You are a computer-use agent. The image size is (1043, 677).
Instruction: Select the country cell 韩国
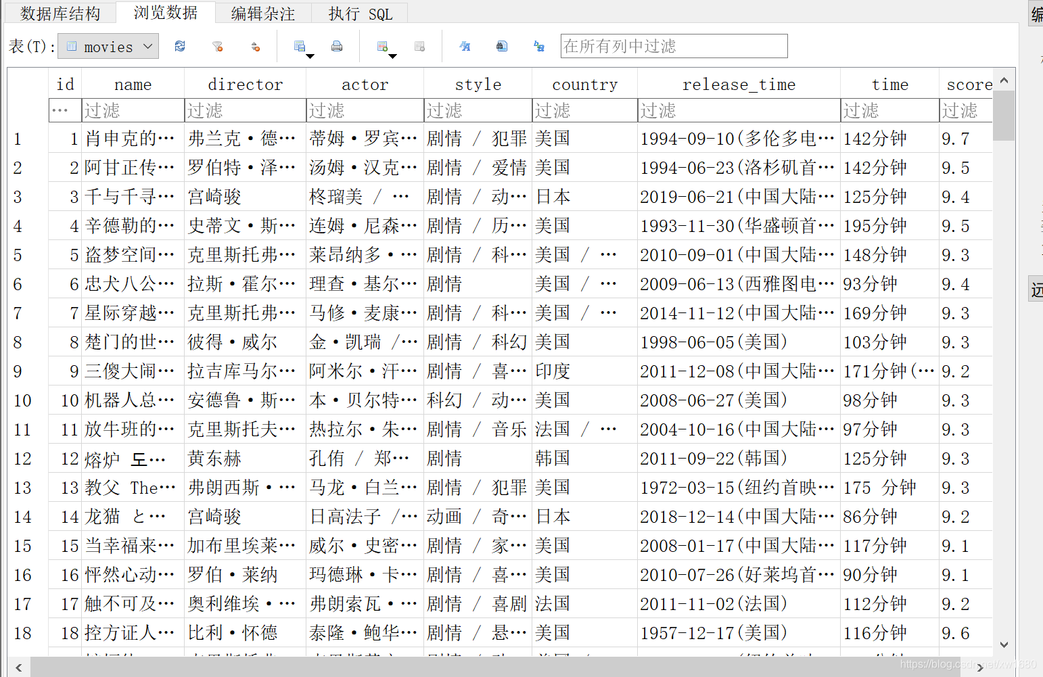tap(584, 459)
